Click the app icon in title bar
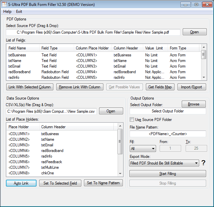 pos(5,5)
